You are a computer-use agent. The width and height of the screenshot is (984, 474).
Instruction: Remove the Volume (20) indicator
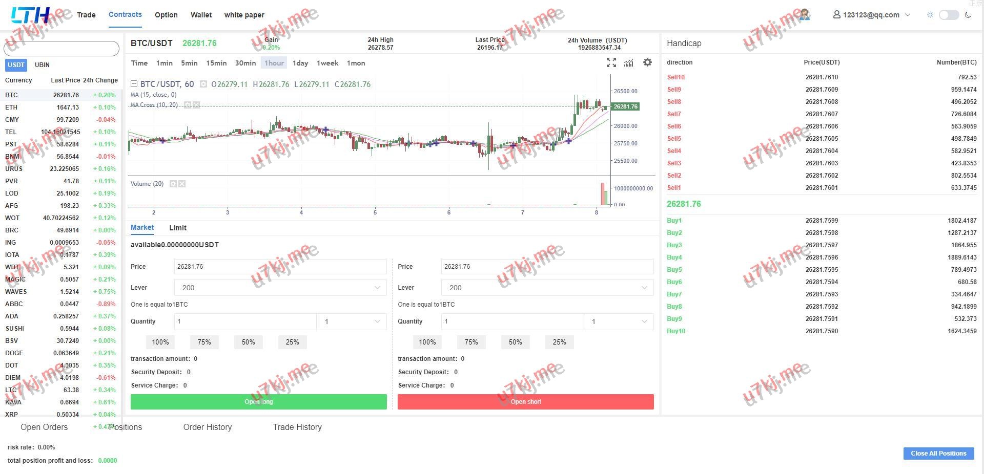182,184
